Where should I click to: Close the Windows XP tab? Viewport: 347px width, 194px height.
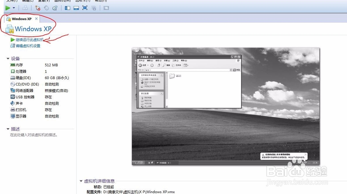(36, 19)
